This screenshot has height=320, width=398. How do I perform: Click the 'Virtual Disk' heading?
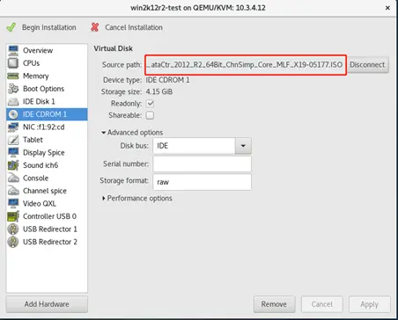click(114, 48)
